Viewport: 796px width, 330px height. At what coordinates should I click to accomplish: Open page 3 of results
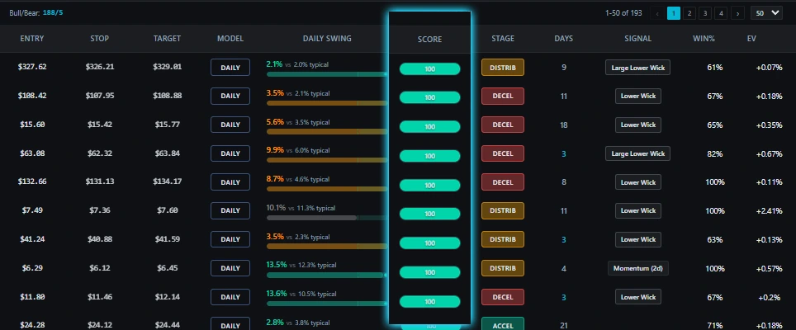[705, 13]
